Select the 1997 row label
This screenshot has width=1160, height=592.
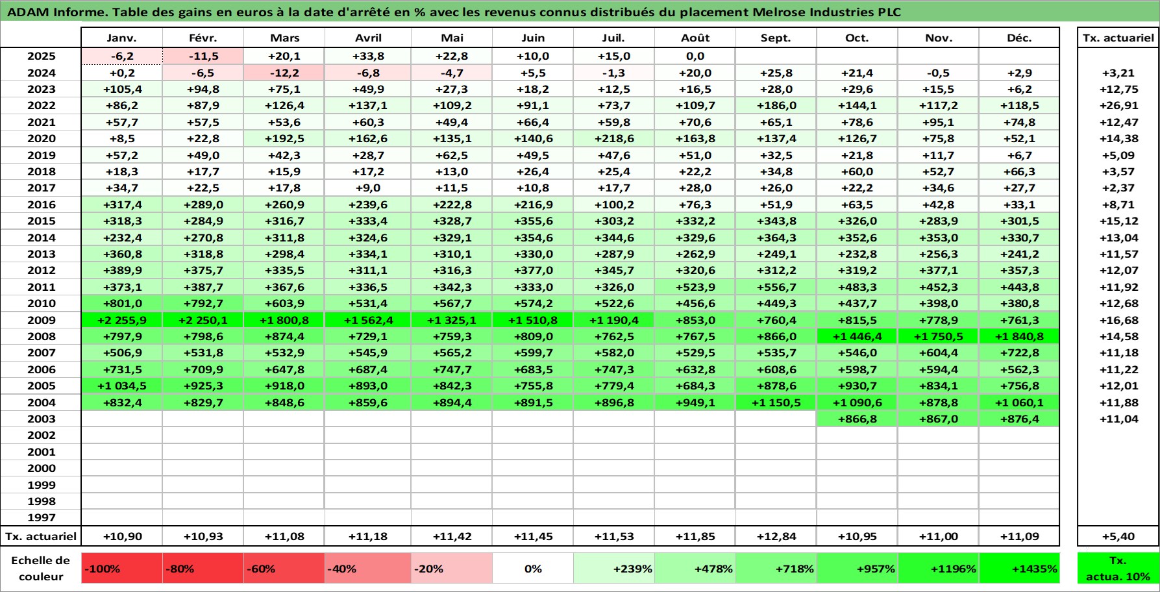coord(41,517)
